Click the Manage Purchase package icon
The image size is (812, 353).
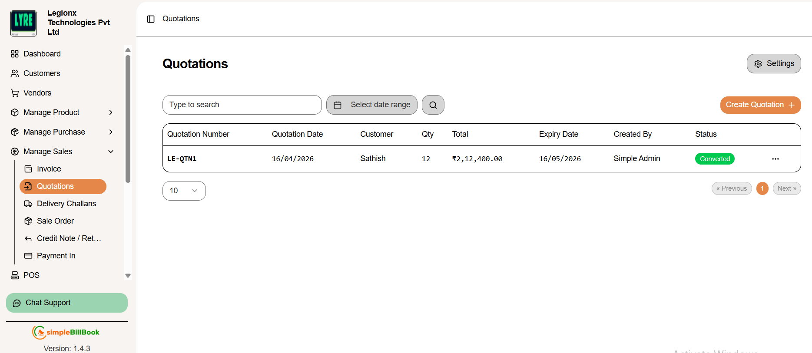(15, 132)
